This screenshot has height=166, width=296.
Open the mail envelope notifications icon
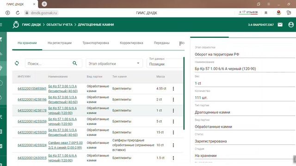pyautogui.click(x=280, y=24)
